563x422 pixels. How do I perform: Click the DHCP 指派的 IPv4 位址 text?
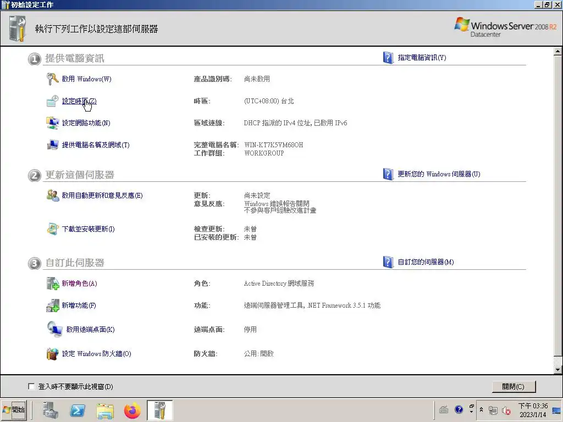click(278, 123)
